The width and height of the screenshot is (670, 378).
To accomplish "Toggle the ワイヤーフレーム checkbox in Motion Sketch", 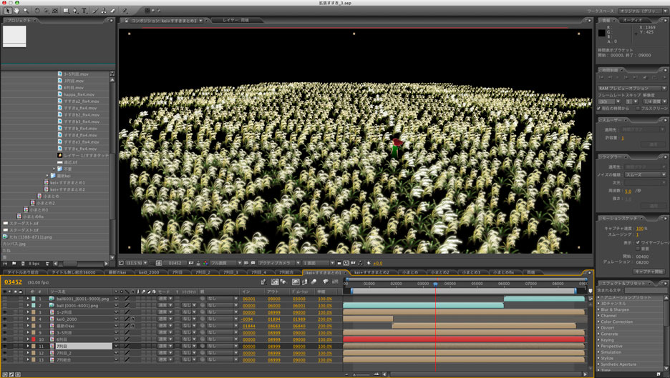I will (x=637, y=242).
